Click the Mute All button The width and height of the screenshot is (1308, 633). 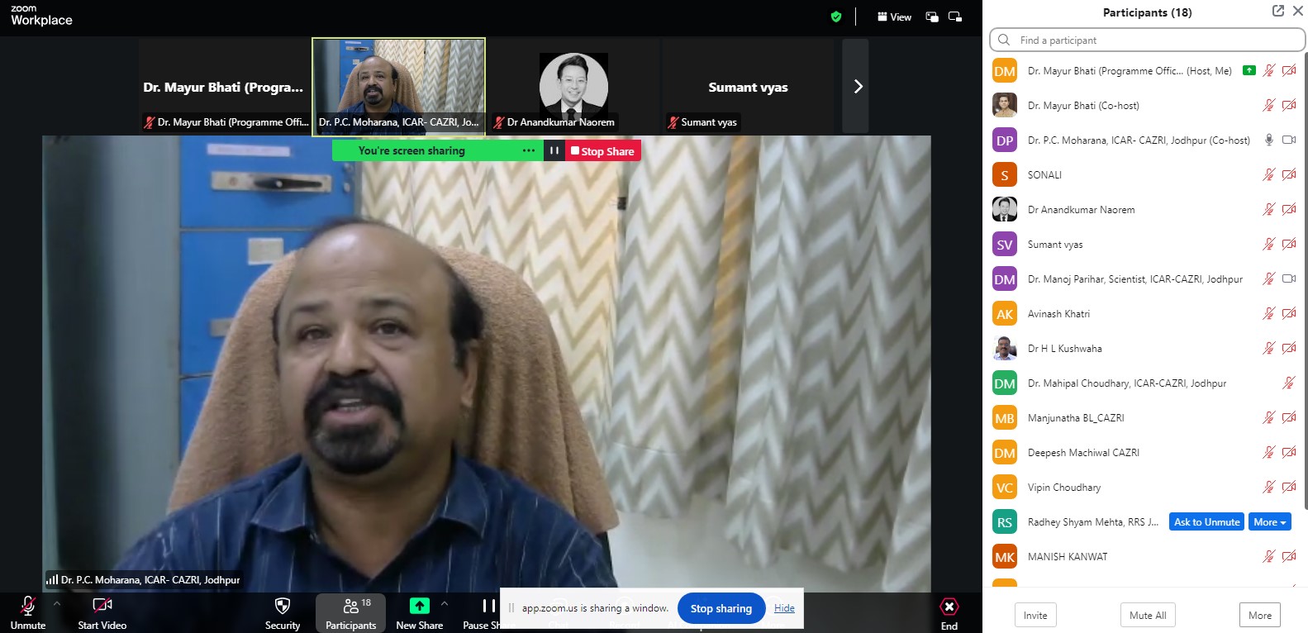(1148, 615)
